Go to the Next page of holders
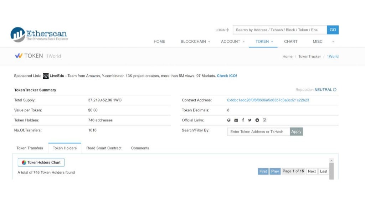The width and height of the screenshot is (365, 205). [x=312, y=171]
